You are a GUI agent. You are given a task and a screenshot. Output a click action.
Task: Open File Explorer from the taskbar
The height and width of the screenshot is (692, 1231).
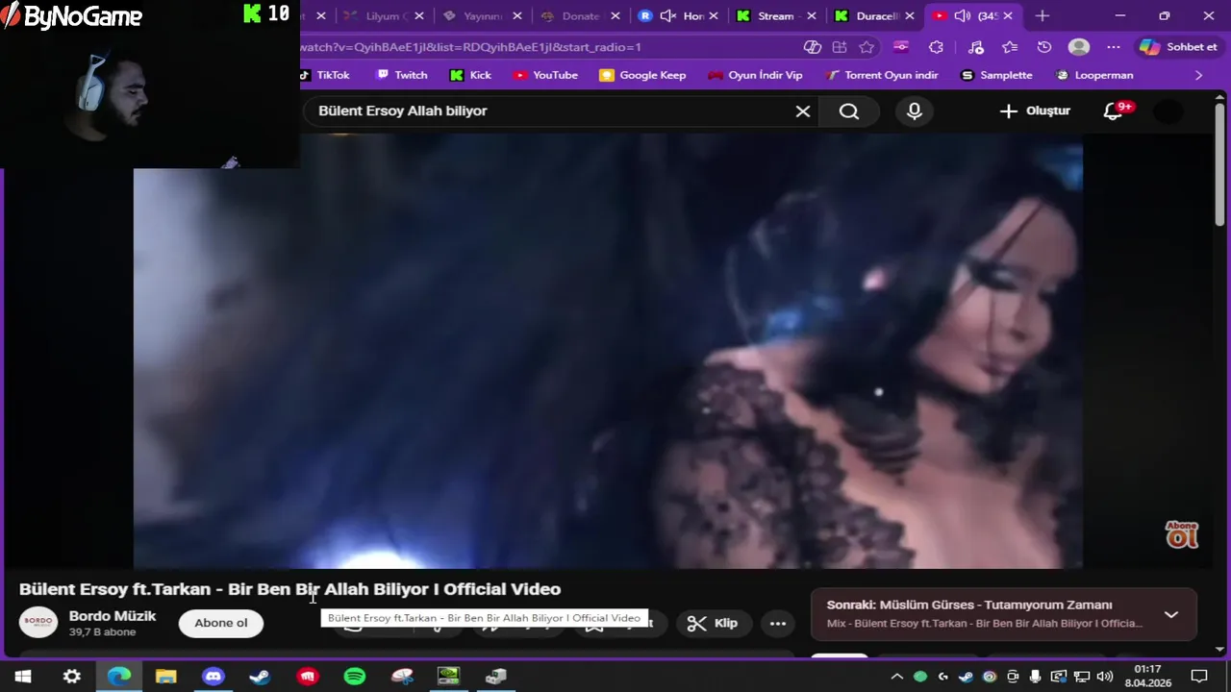[166, 677]
